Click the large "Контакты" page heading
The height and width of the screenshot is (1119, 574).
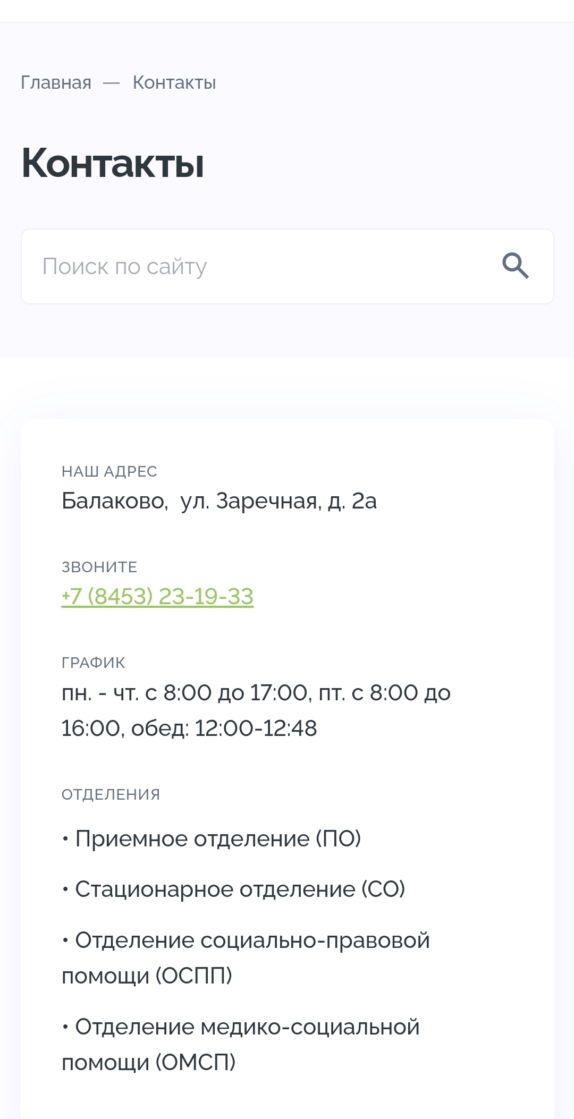[113, 163]
